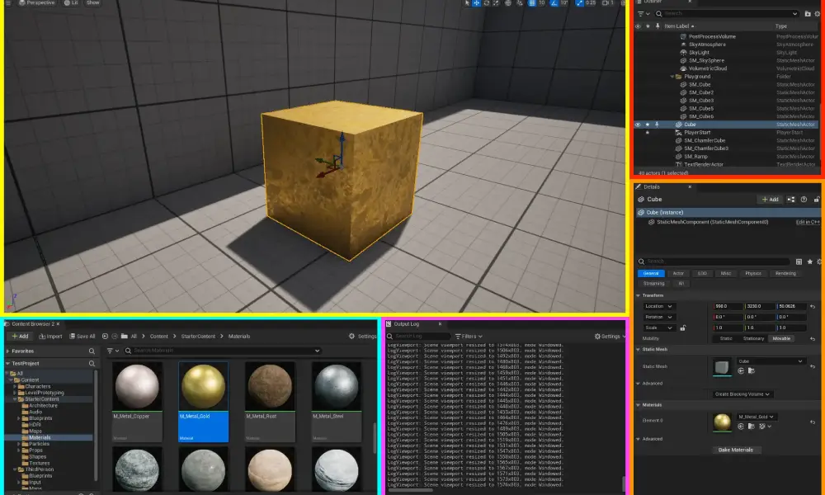Click the help icon in Details header
This screenshot has width=825, height=495.
[x=804, y=200]
